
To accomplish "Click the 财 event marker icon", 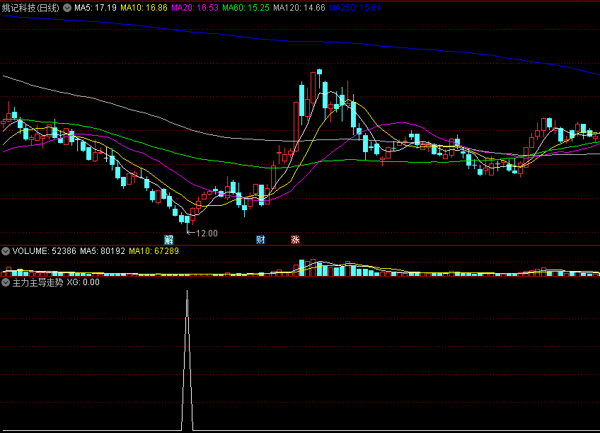I will [260, 240].
